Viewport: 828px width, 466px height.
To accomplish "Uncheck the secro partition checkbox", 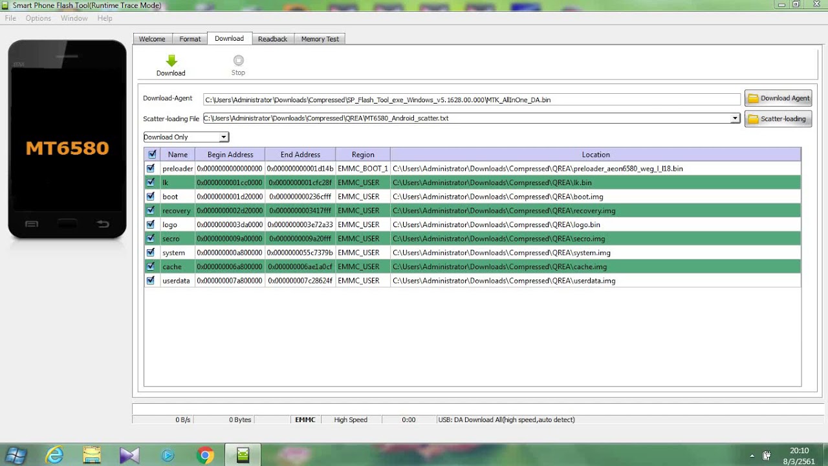I will (x=151, y=238).
